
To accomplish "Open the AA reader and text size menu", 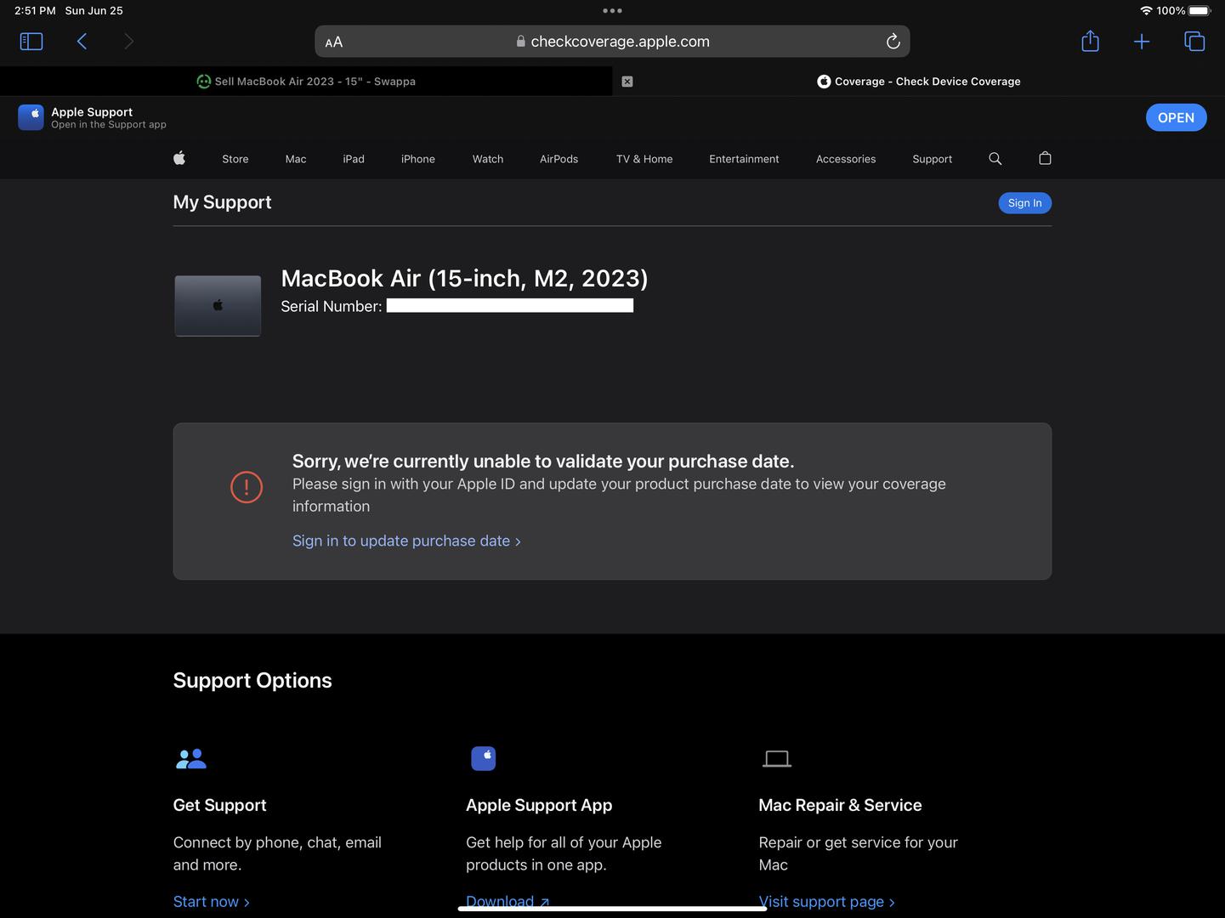I will coord(334,42).
